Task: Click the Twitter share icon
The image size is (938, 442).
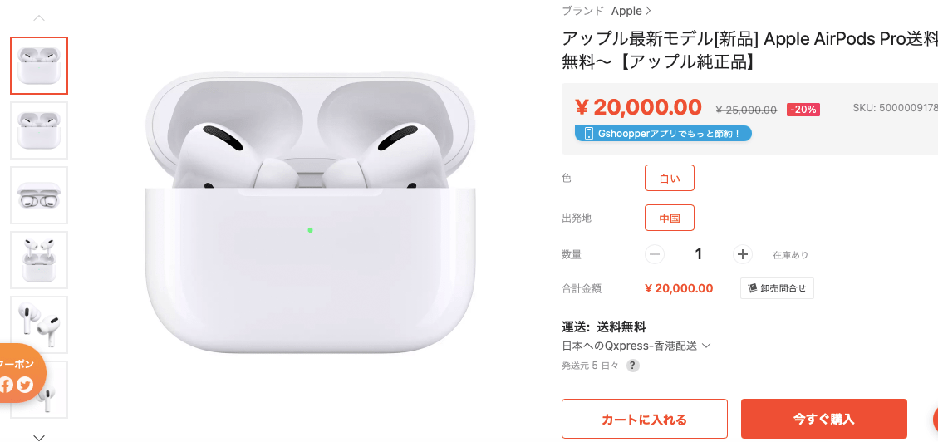Action: [25, 385]
